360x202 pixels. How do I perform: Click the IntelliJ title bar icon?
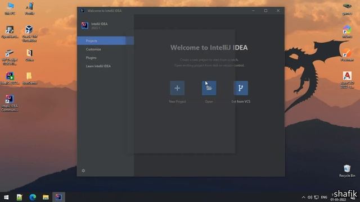tap(82, 11)
